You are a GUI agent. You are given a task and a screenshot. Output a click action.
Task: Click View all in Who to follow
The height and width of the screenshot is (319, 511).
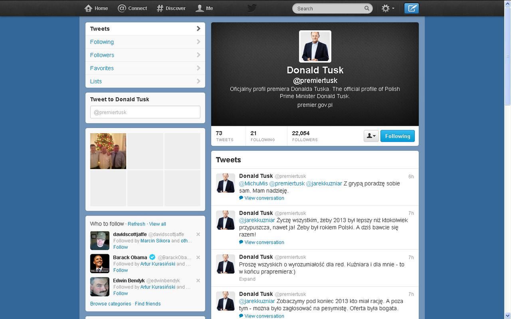[x=158, y=224]
